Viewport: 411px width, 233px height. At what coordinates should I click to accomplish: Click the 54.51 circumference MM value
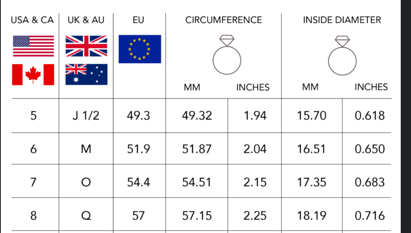[197, 182]
